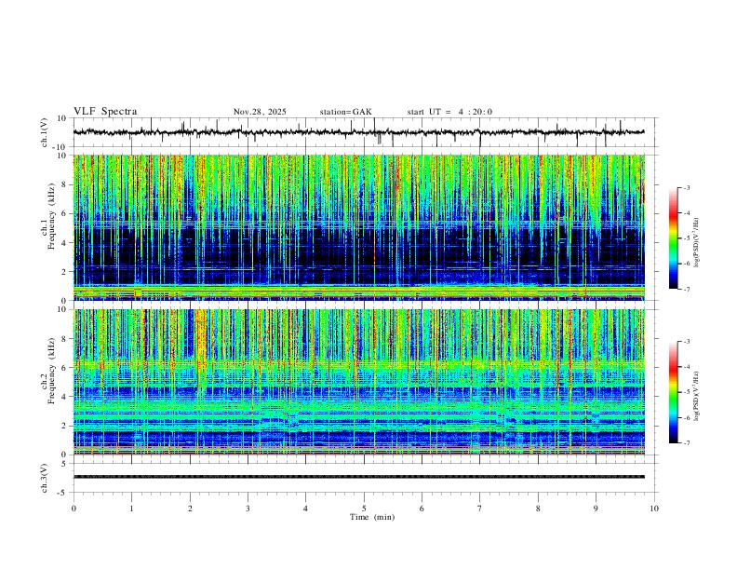Click the '-3' tick on upper colorbar
This screenshot has height=570, width=737.
[686, 187]
